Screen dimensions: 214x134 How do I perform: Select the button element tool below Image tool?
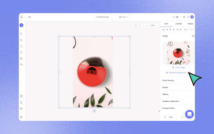coord(21,64)
